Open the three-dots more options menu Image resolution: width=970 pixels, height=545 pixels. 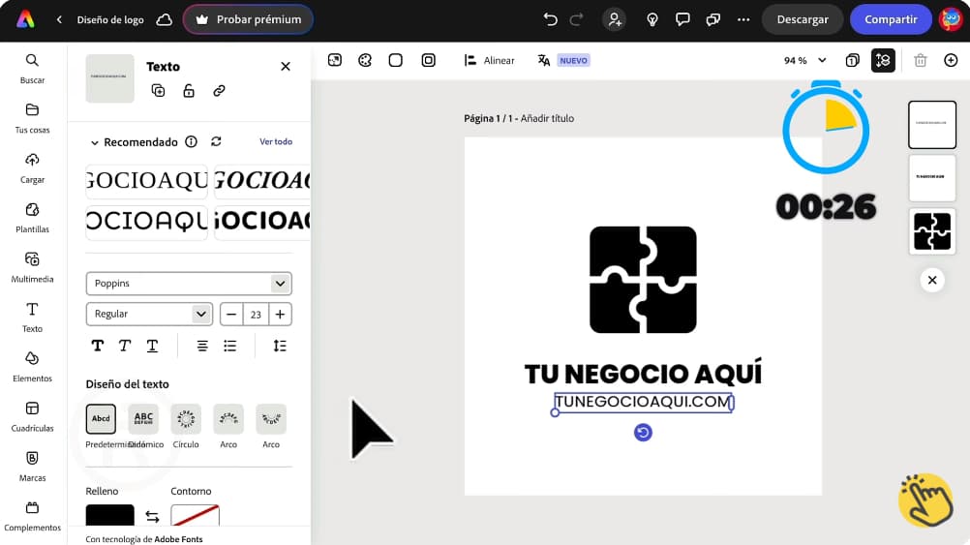coord(743,19)
